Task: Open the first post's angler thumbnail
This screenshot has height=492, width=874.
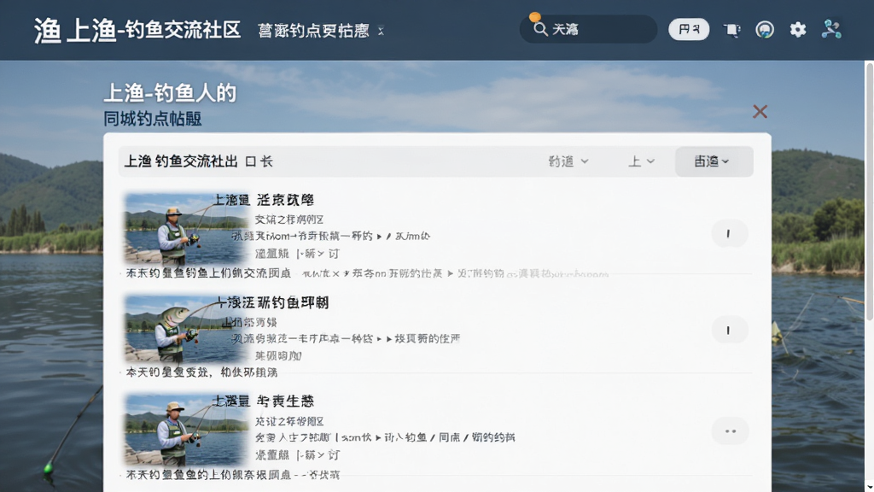Action: pyautogui.click(x=185, y=228)
